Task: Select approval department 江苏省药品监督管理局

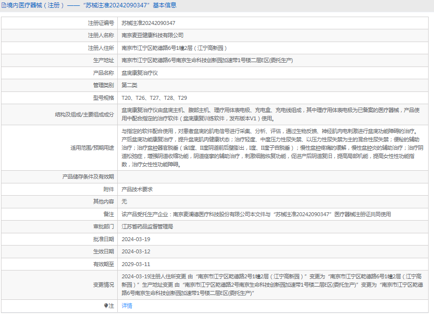Action: 147,226
